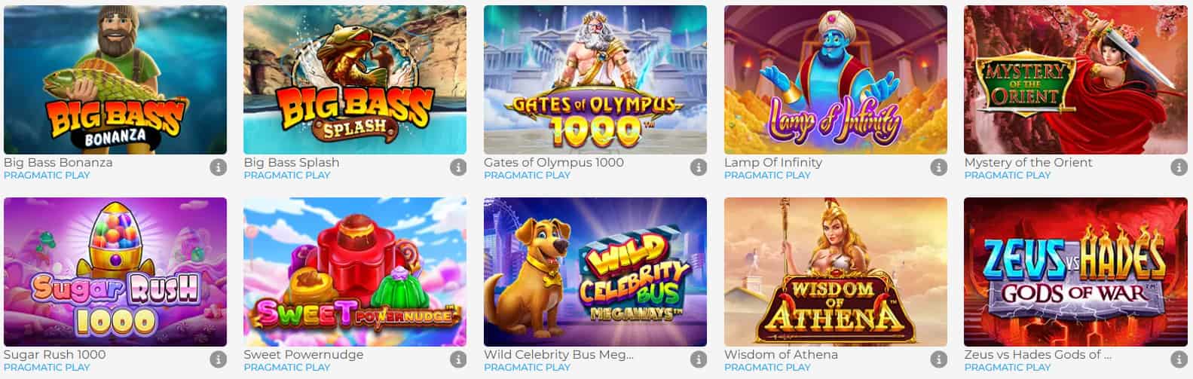Click the Wisdom of Athena title text

click(x=781, y=355)
